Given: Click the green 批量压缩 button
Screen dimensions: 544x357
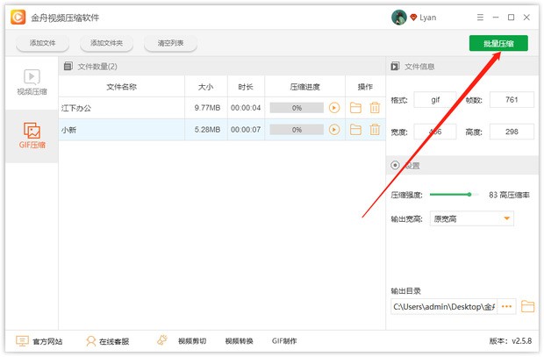Looking at the screenshot, I should point(498,44).
